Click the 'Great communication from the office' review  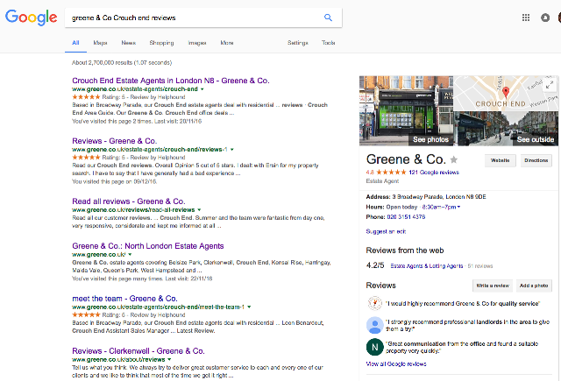point(462,347)
